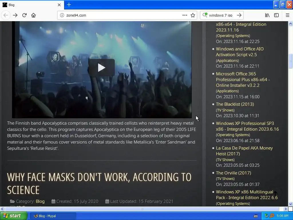Image resolution: width=293 pixels, height=220 pixels.
Task: Open the browser home page
Action: tap(33, 15)
